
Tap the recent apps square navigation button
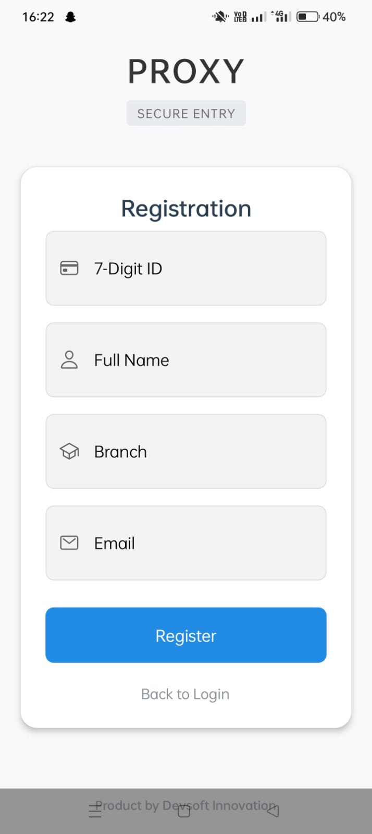(x=183, y=811)
